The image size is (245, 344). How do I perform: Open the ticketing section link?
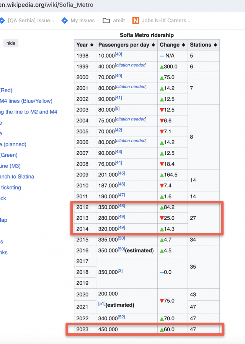coord(11,188)
